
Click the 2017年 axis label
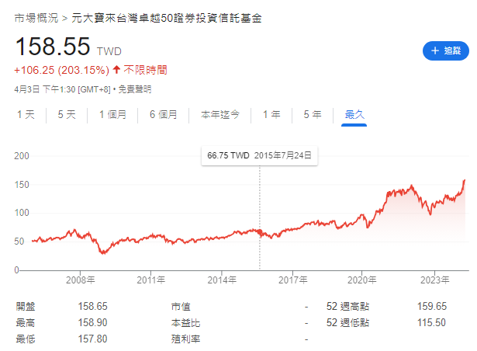click(x=292, y=280)
